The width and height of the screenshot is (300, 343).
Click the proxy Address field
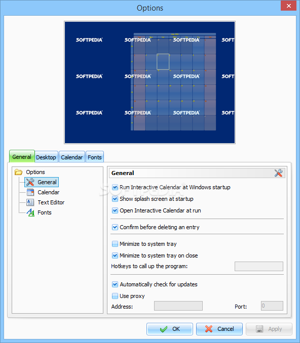point(178,306)
